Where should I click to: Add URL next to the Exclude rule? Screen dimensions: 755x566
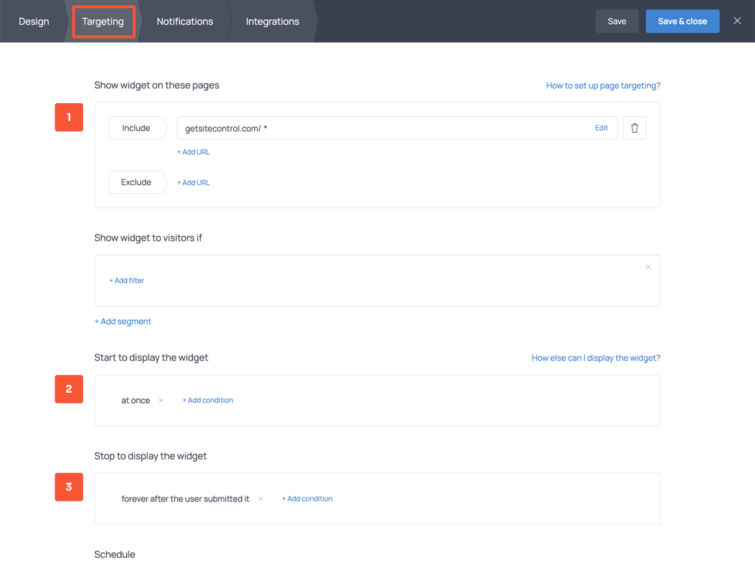click(x=193, y=182)
